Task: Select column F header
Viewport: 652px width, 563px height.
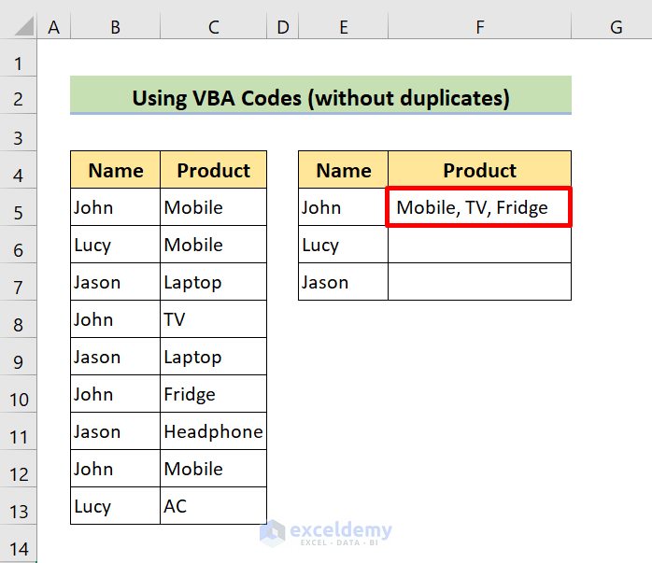Action: pos(480,27)
